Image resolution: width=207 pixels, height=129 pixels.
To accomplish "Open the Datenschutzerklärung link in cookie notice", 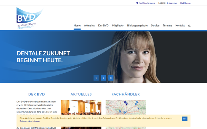I will [x=29, y=121].
